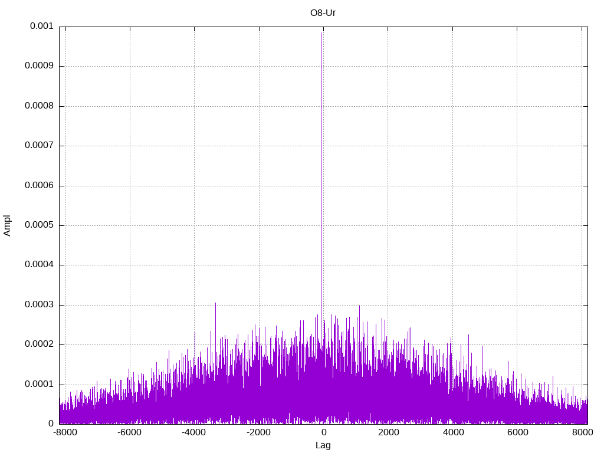Select the -4000 x-axis tick label
Viewport: 604px width, 453px height.
click(194, 433)
